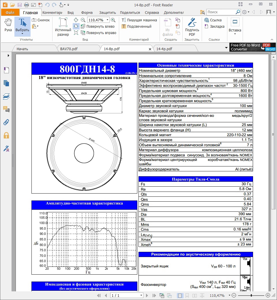277x300 pixels.
Task: Select the Highlight (Подсвеченный) tool
Action: click(136, 27)
